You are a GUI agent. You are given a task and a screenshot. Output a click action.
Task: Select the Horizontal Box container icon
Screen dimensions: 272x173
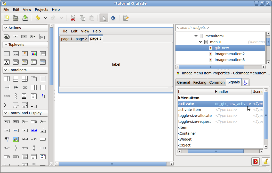click(7, 79)
